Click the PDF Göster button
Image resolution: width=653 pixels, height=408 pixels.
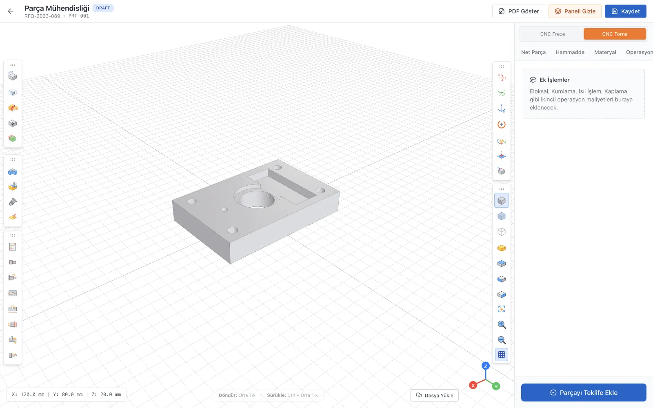click(x=519, y=11)
